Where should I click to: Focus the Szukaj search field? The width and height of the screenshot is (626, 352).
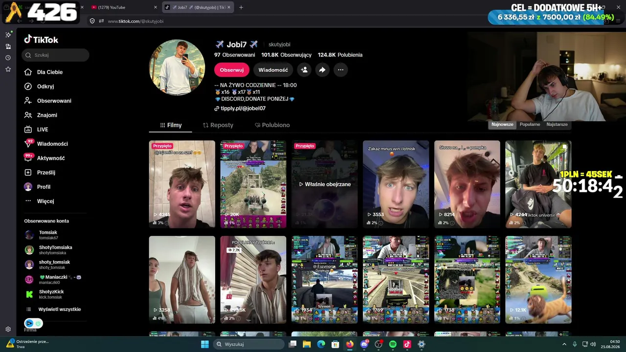tap(55, 55)
